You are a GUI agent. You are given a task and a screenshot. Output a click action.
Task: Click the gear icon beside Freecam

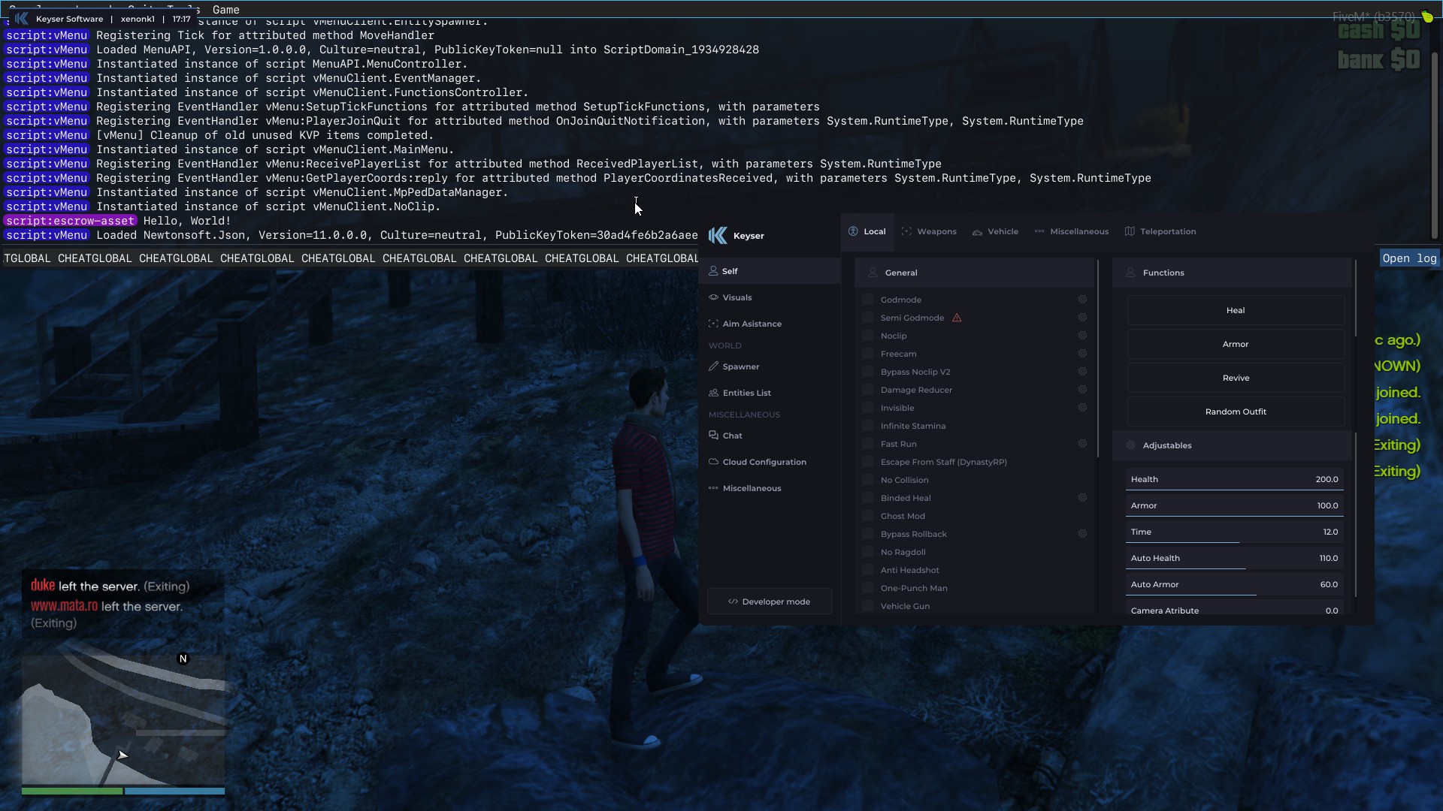point(1082,354)
